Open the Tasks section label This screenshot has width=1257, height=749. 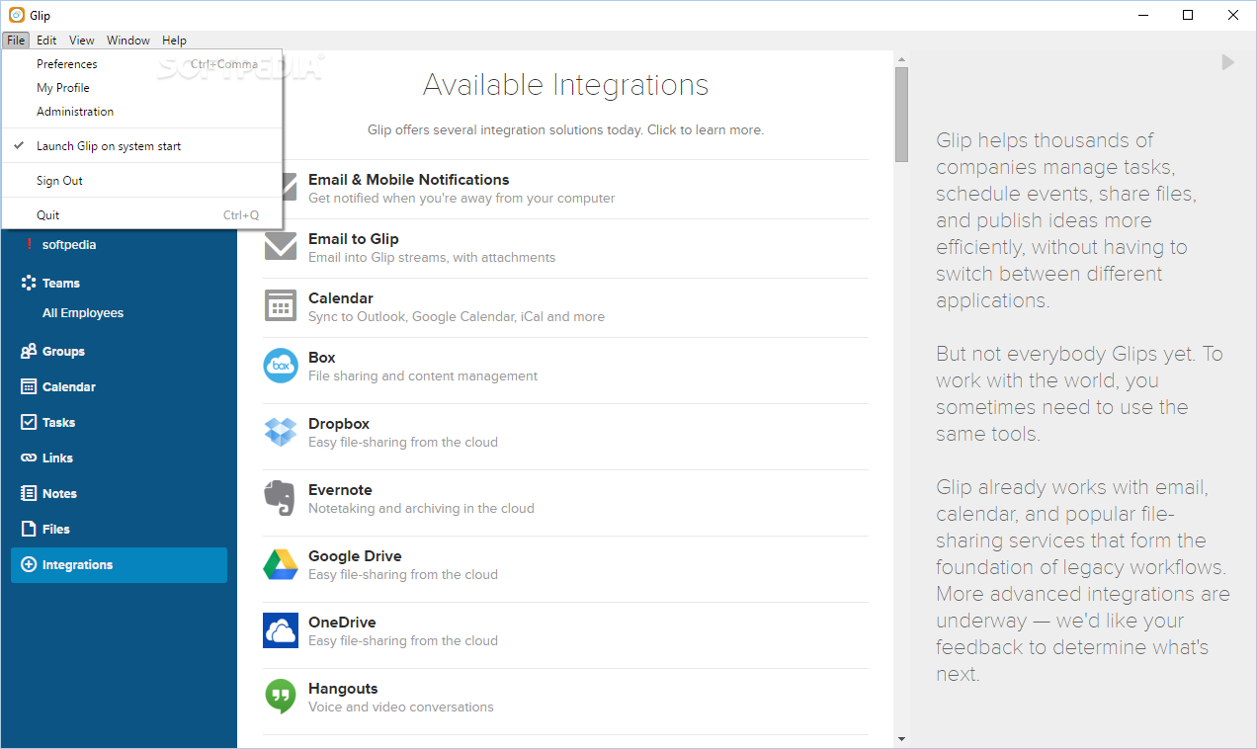coord(59,422)
